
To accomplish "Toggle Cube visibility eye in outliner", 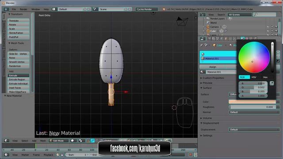I will [x=268, y=31].
